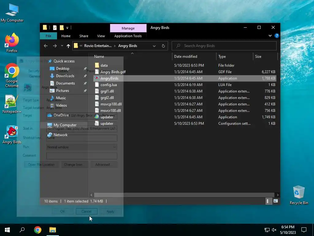Go back with the Back arrow
The width and height of the screenshot is (314, 236).
[46, 46]
